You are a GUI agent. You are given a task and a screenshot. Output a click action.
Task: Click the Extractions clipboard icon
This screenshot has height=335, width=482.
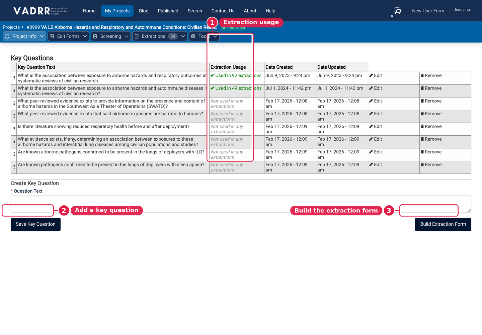pos(137,36)
